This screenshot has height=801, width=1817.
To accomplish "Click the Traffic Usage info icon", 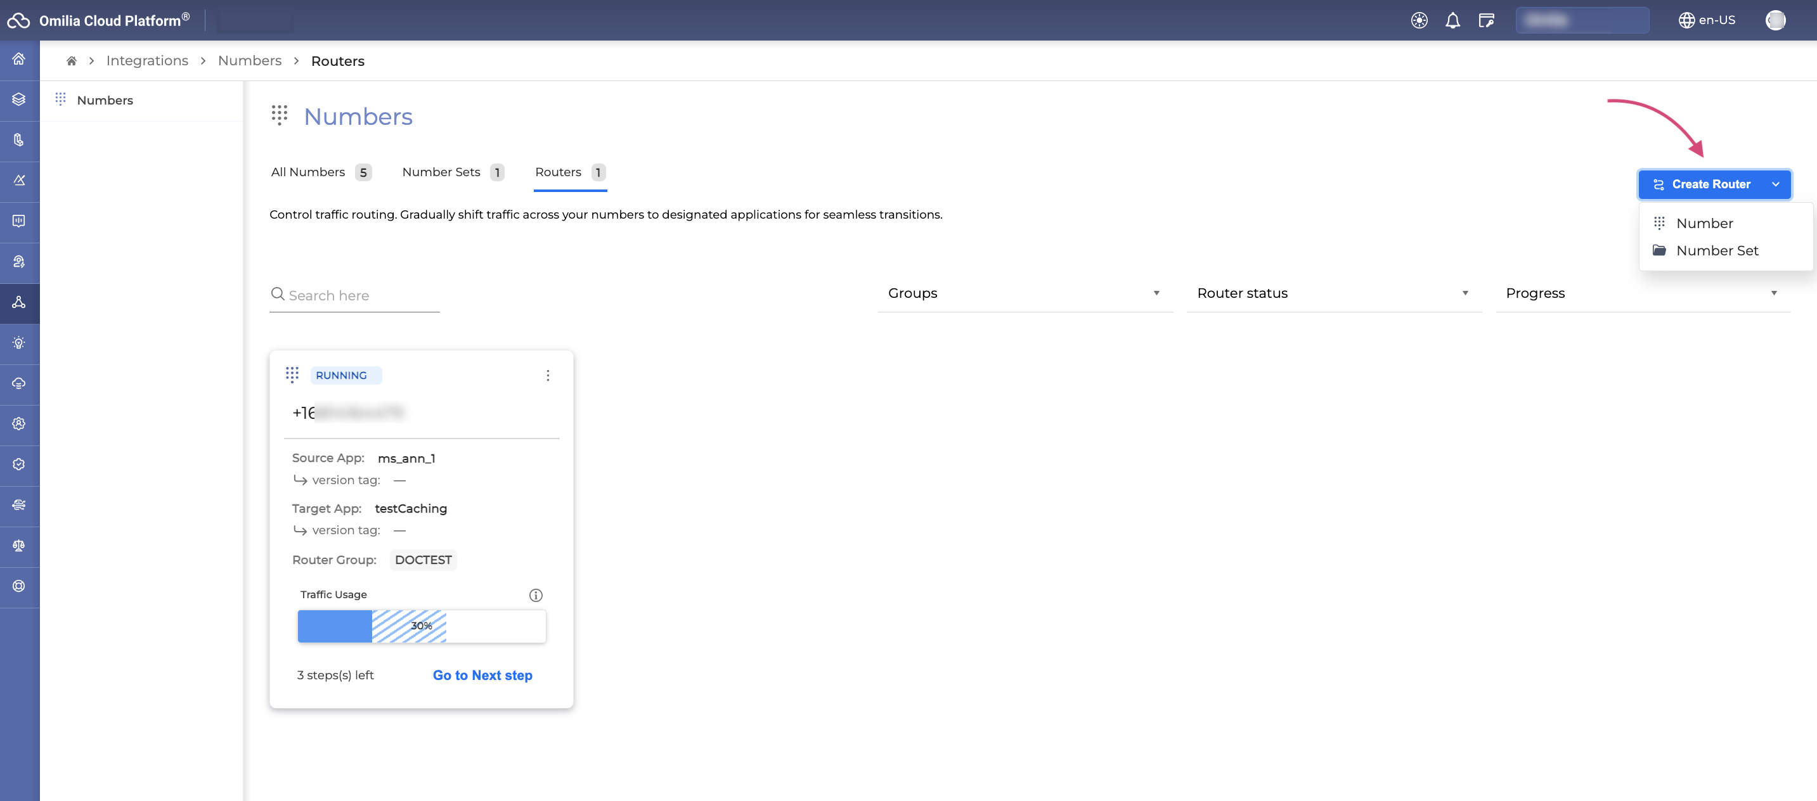I will coord(535,595).
